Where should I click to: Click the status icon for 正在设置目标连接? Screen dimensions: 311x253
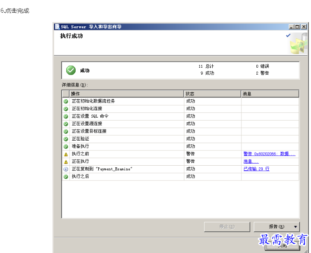coord(66,131)
